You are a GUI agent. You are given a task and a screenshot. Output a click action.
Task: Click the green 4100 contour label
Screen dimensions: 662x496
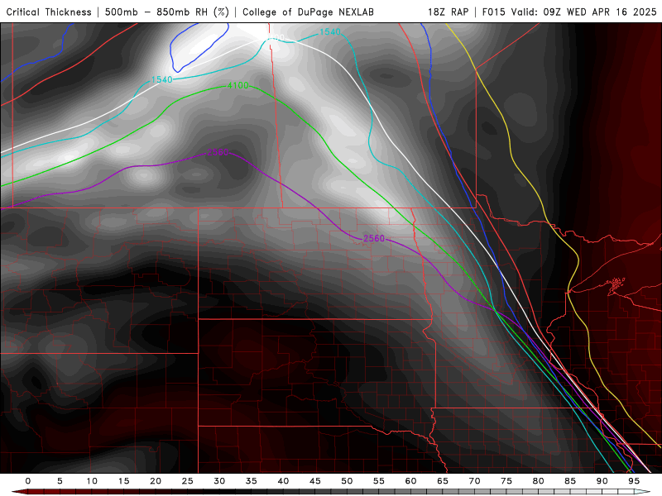(238, 86)
